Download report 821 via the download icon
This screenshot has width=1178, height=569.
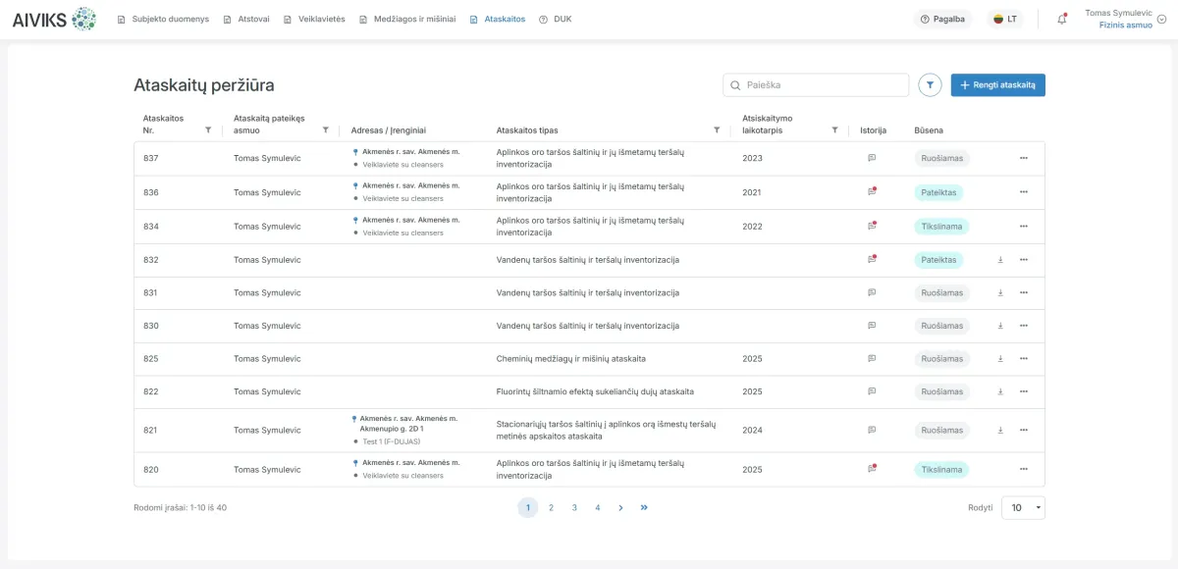click(x=1000, y=430)
